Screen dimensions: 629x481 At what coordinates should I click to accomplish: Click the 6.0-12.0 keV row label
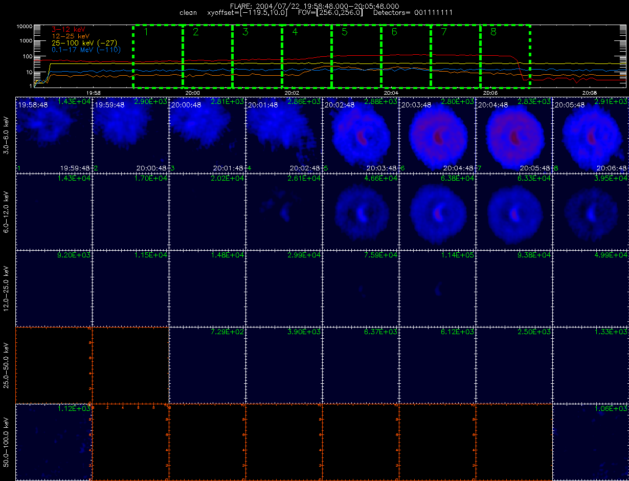click(x=6, y=211)
